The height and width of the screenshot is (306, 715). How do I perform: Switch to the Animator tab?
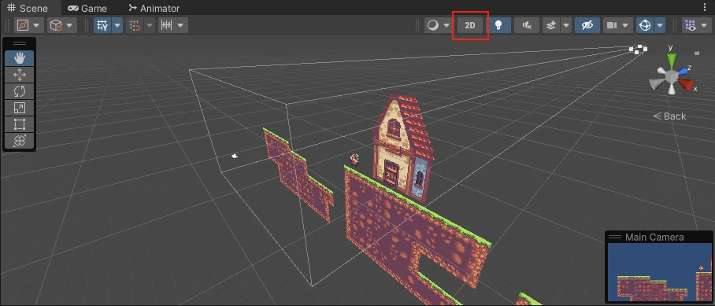154,8
